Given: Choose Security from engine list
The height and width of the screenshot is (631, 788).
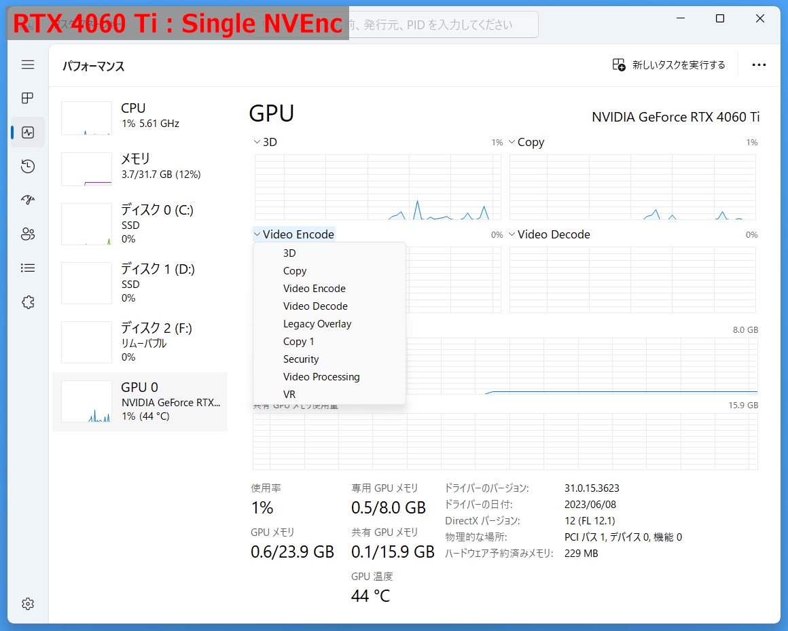Looking at the screenshot, I should [329, 359].
